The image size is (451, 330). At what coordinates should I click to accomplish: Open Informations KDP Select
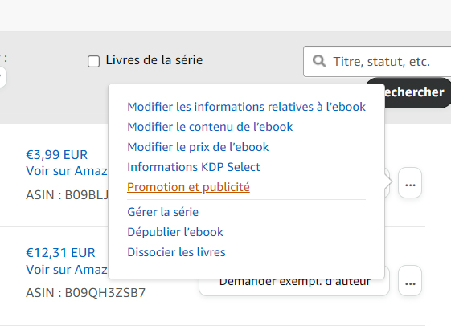(x=194, y=167)
